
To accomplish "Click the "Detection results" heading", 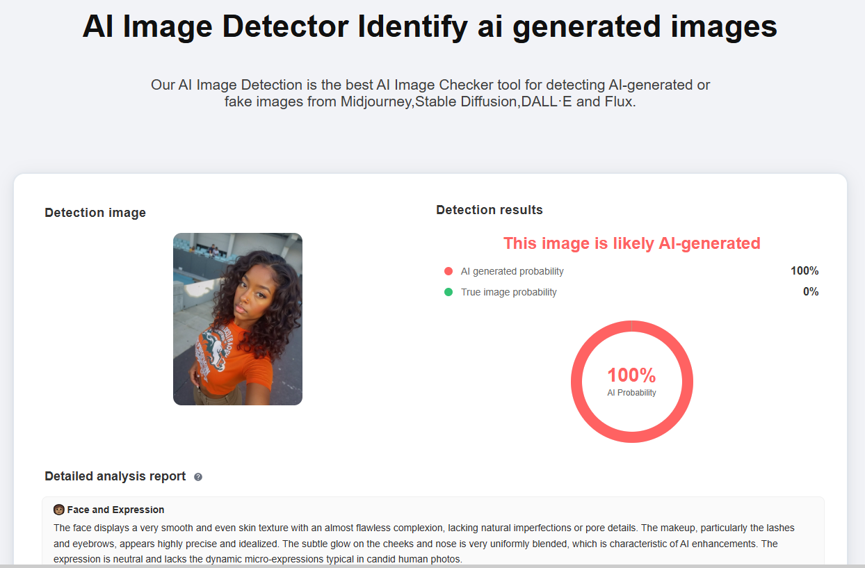I will pyautogui.click(x=490, y=210).
